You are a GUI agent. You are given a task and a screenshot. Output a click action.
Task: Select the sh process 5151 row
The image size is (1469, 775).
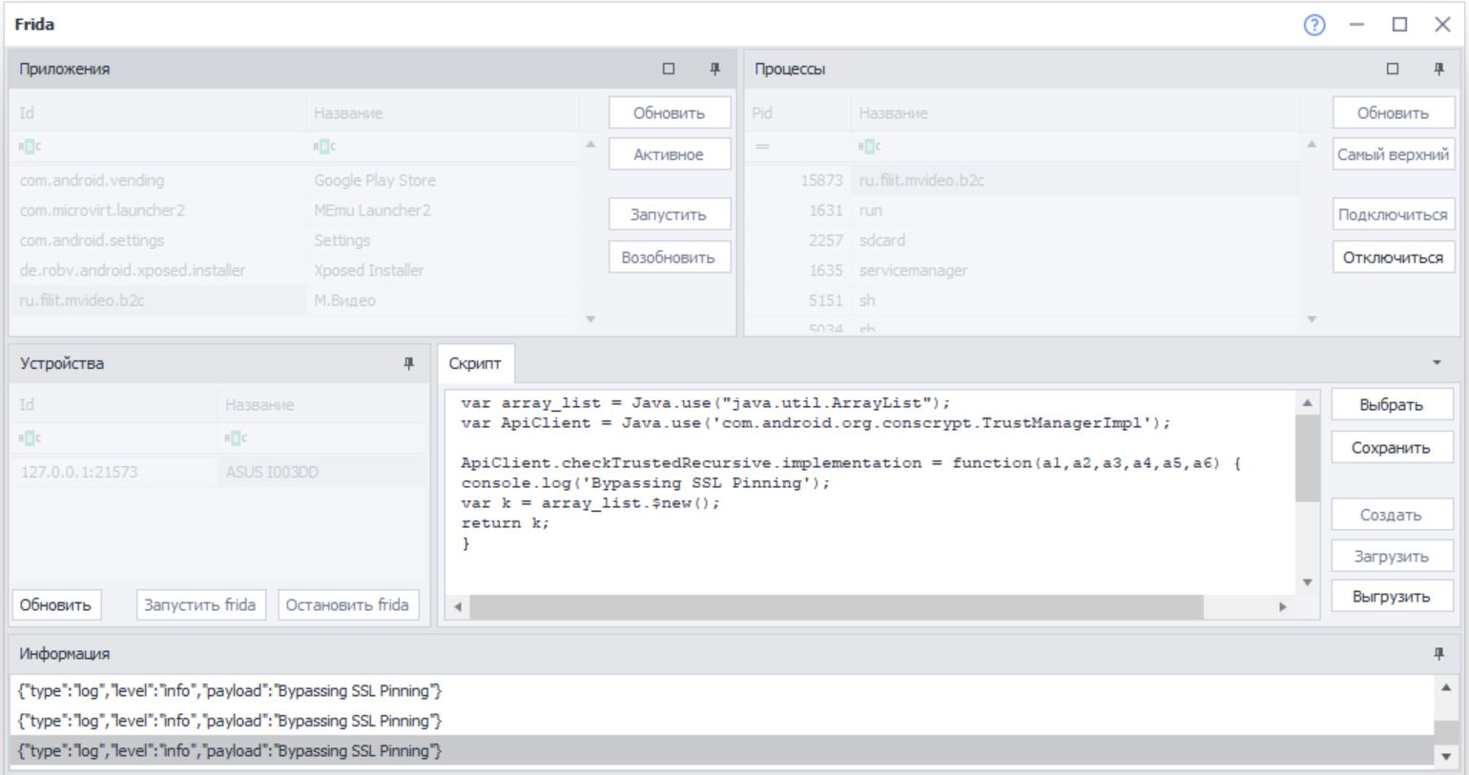pos(1023,300)
